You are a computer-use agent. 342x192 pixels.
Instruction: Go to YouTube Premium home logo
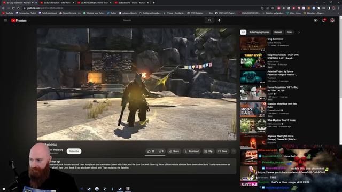pos(19,20)
